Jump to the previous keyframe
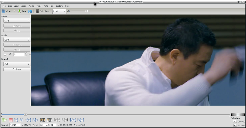The image size is (246, 128). (x=28, y=120)
